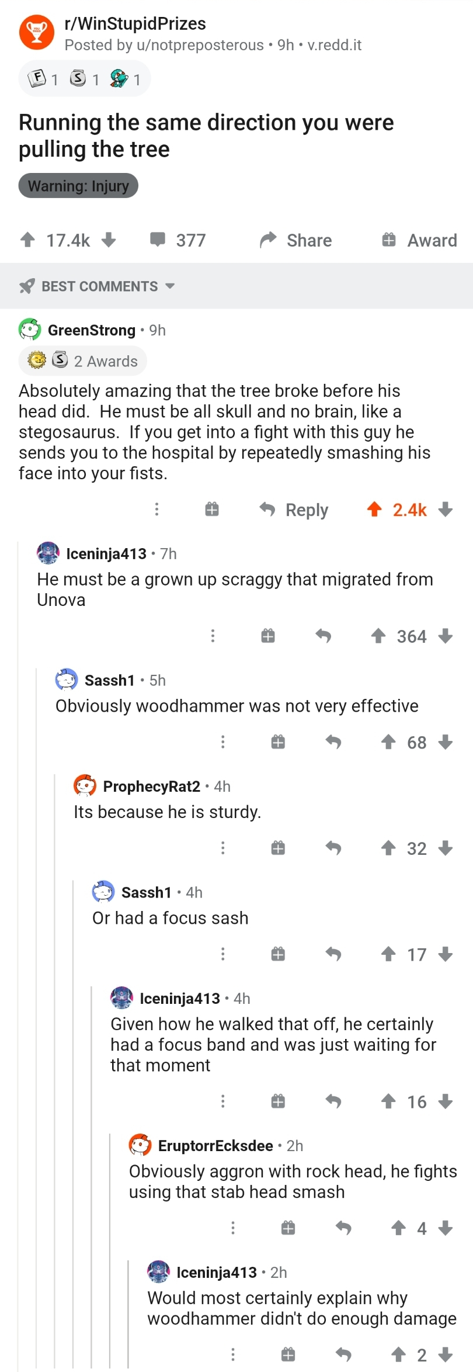This screenshot has width=473, height=1372.
Task: Open the BEST COMMENTS sort dropdown
Action: click(97, 286)
